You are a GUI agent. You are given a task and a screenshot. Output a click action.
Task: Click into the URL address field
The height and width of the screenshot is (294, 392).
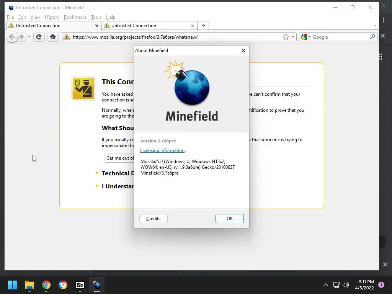(176, 37)
